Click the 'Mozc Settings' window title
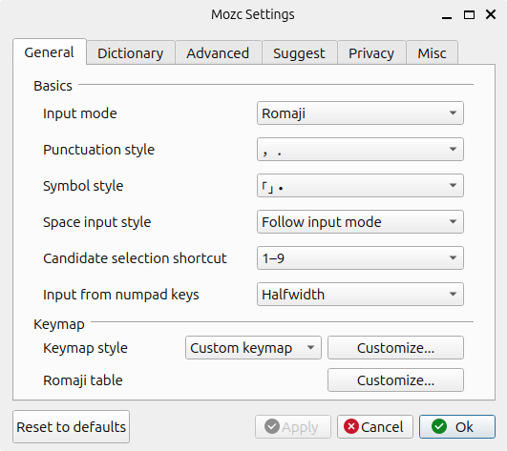 tap(253, 14)
